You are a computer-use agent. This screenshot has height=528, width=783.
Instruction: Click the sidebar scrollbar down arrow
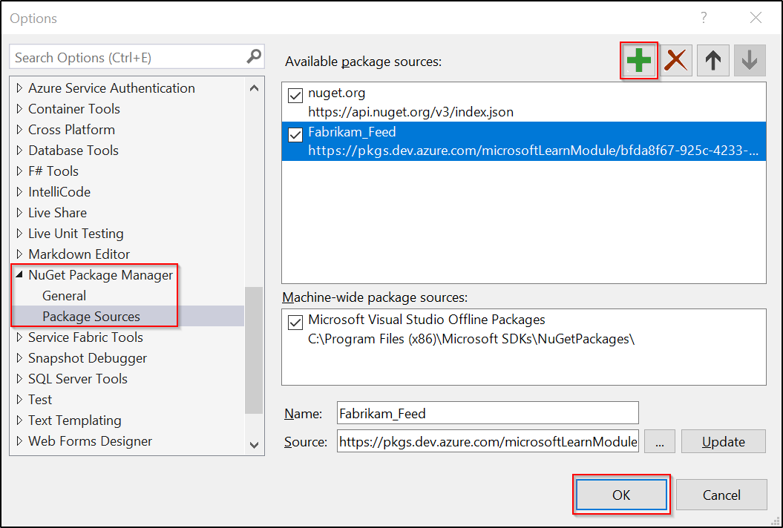(255, 445)
